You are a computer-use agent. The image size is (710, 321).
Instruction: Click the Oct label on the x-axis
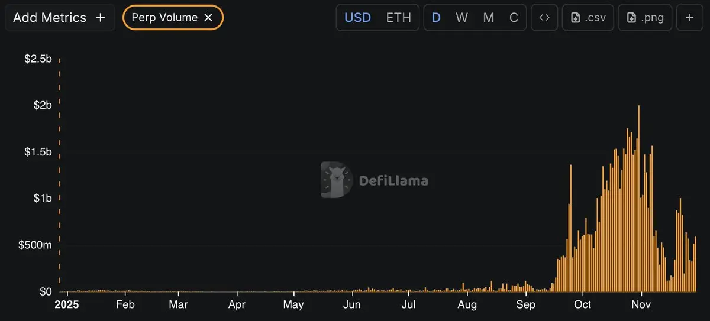pos(583,305)
